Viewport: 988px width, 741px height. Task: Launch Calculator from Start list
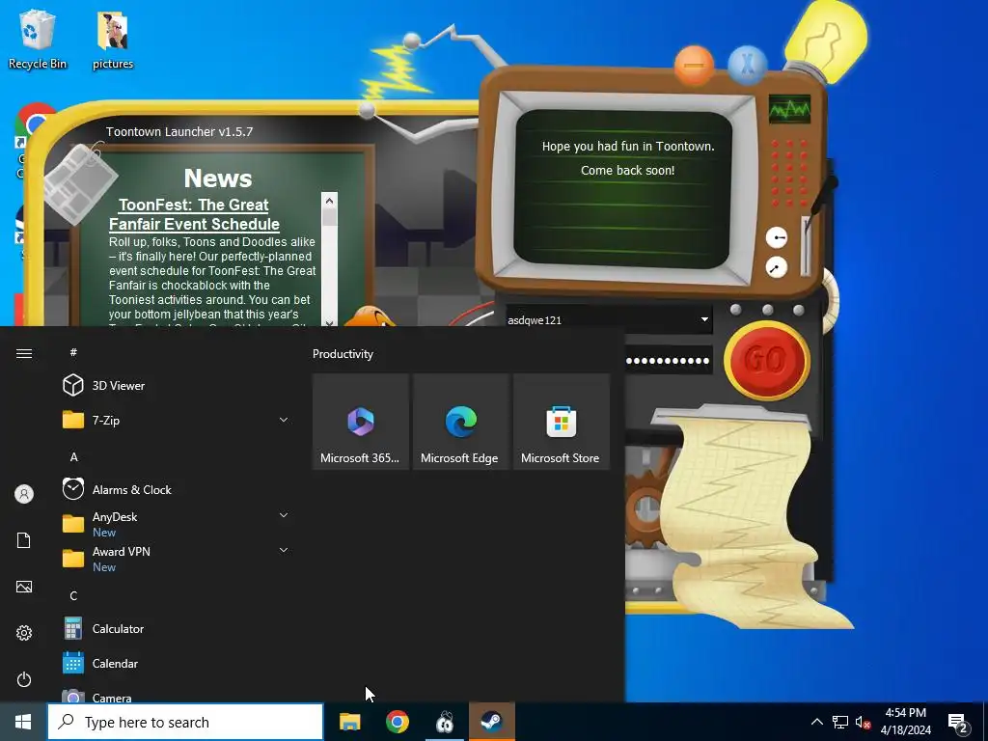[174, 628]
